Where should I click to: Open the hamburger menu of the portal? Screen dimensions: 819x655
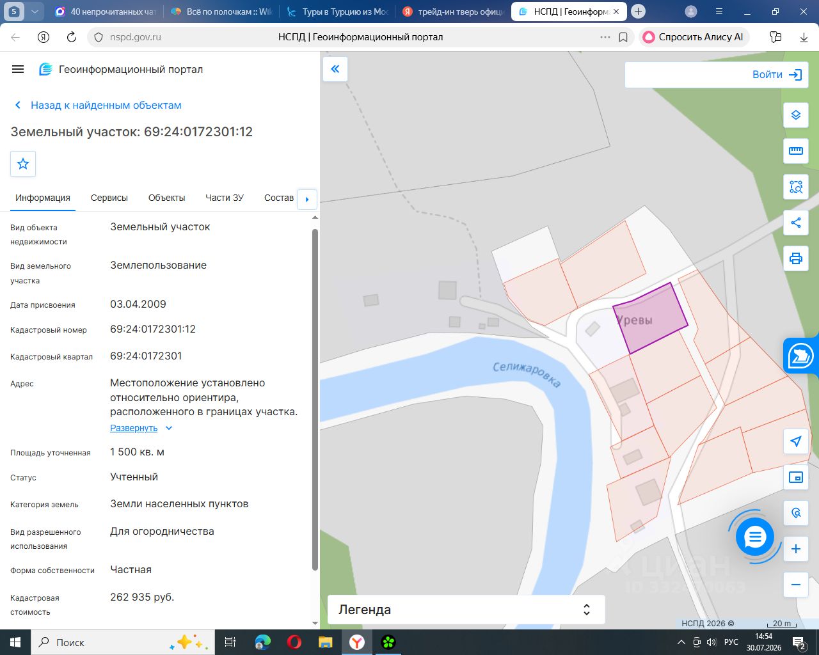click(x=18, y=69)
